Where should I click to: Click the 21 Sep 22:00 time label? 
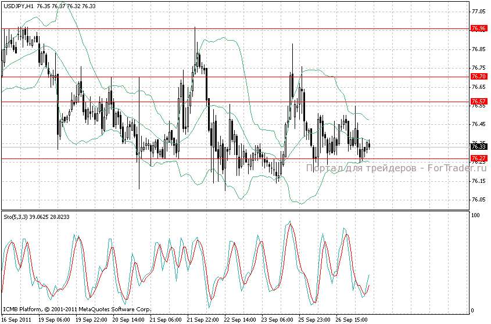point(203,319)
